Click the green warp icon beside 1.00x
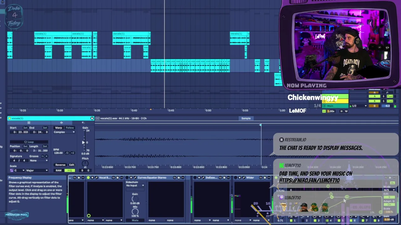 click(x=324, y=111)
